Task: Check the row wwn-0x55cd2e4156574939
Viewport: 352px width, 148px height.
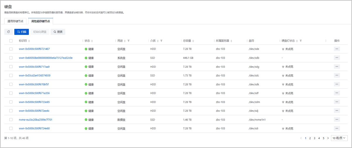Action: pos(11,75)
